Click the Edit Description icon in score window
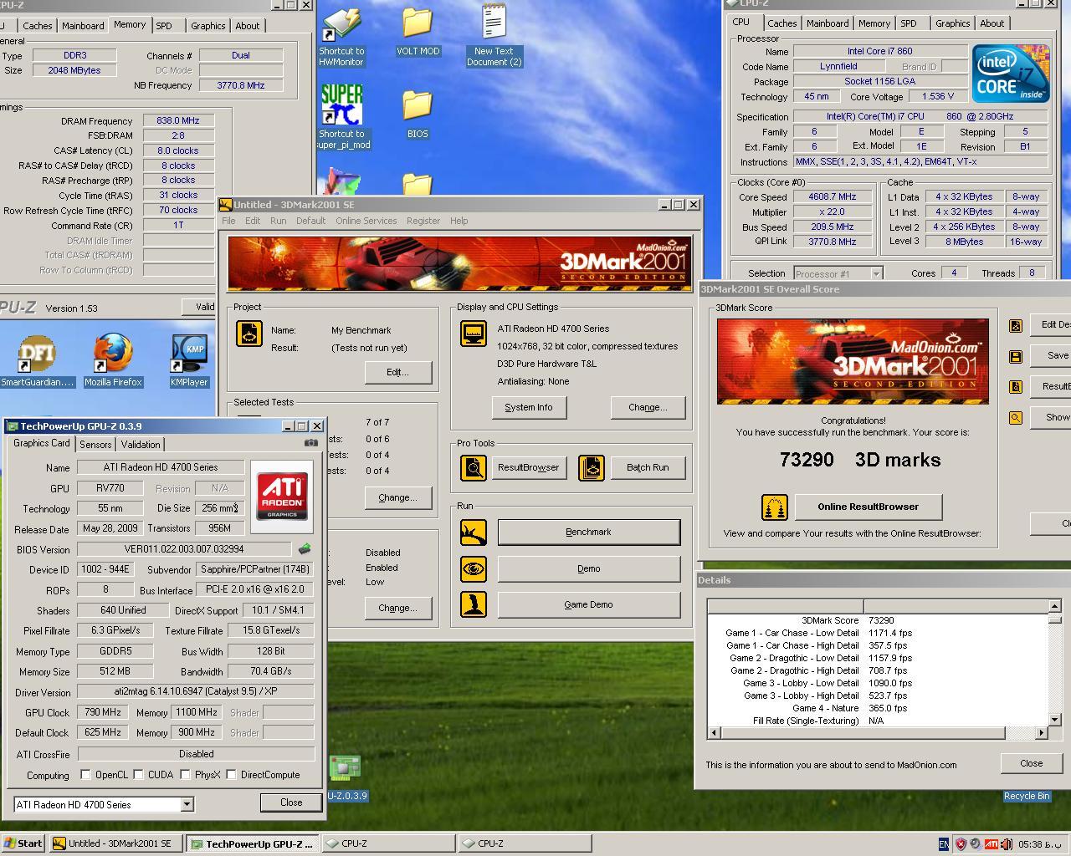1071x856 pixels. tap(1016, 326)
